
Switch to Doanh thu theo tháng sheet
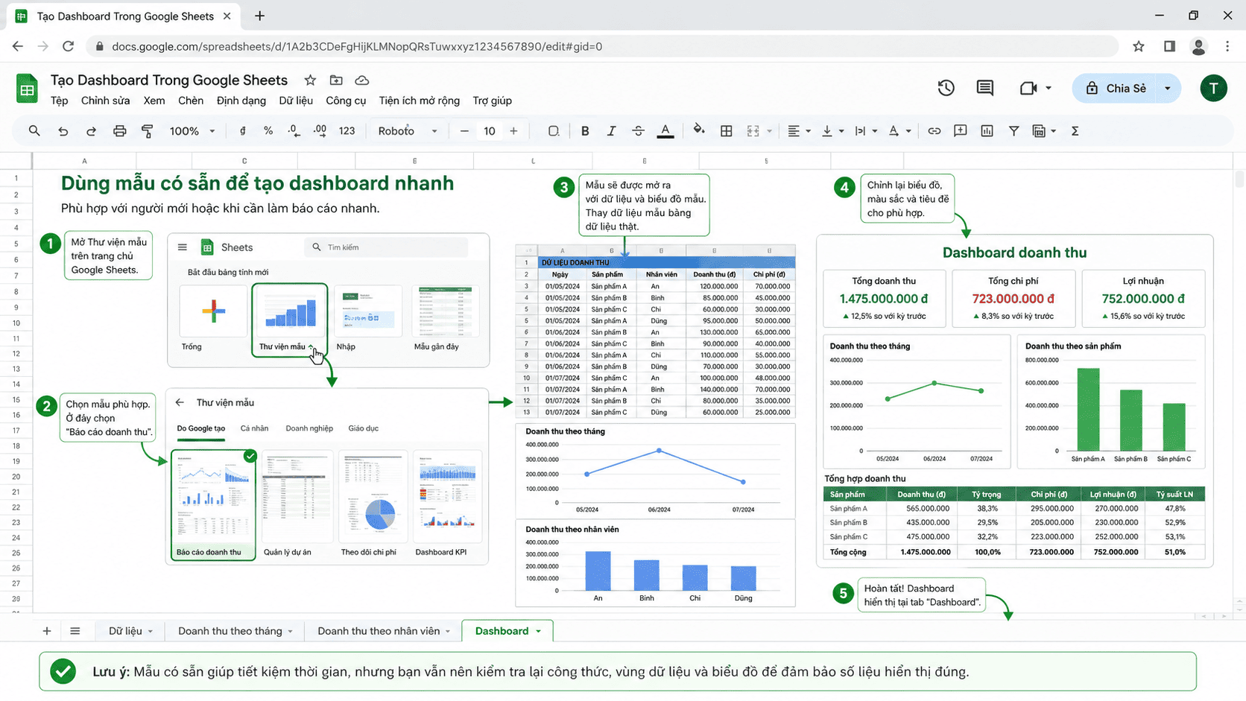pos(230,631)
